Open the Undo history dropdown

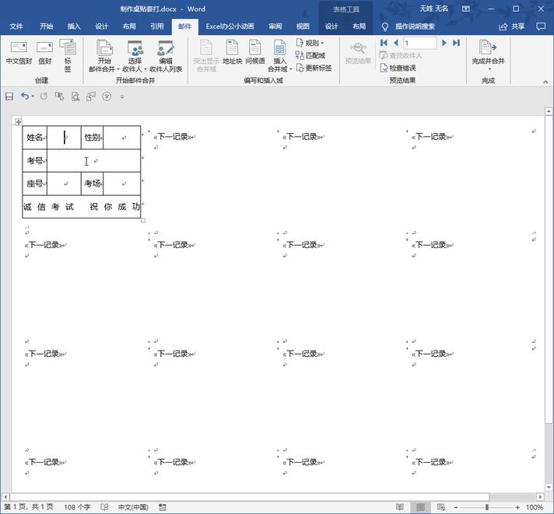(x=33, y=96)
